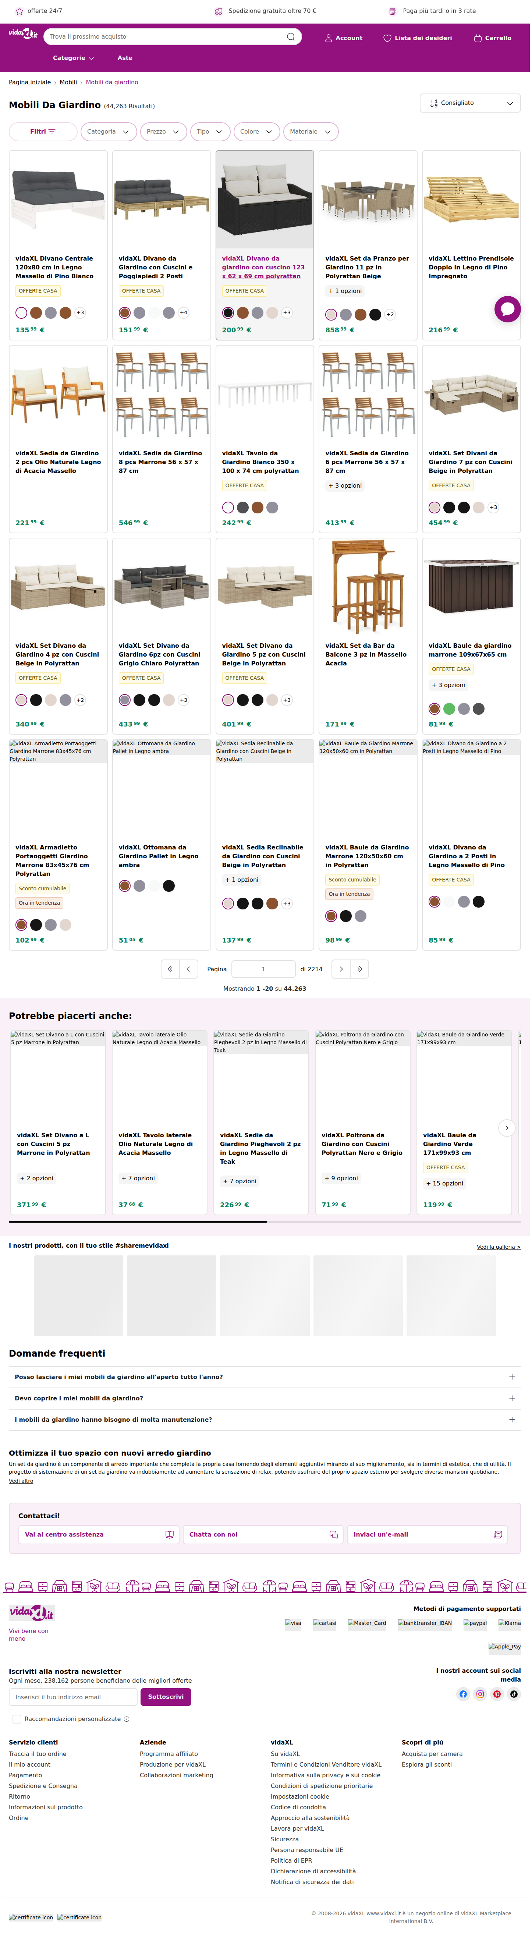Go to the last results page
Image resolution: width=532 pixels, height=1937 pixels.
[x=360, y=969]
